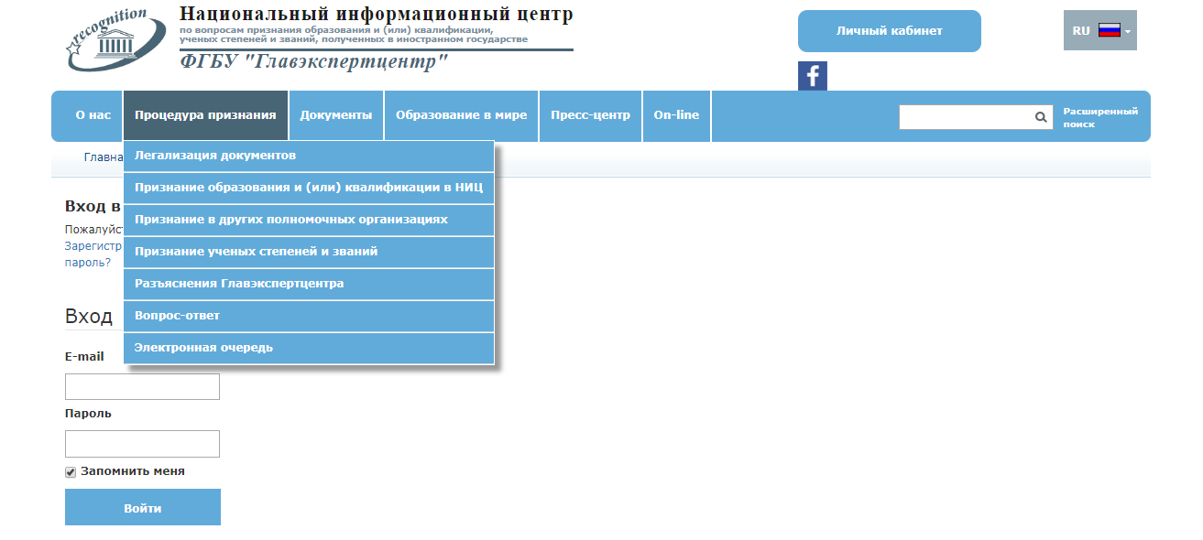
Task: Open the RU language dropdown arrow
Action: [x=1128, y=31]
